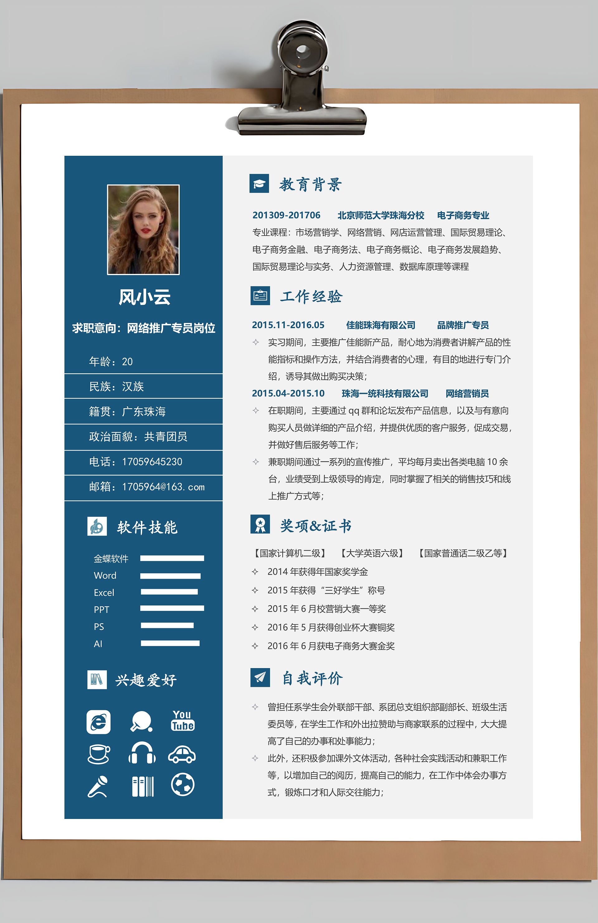Click the car hobby icon
The image size is (598, 923).
coord(182,754)
